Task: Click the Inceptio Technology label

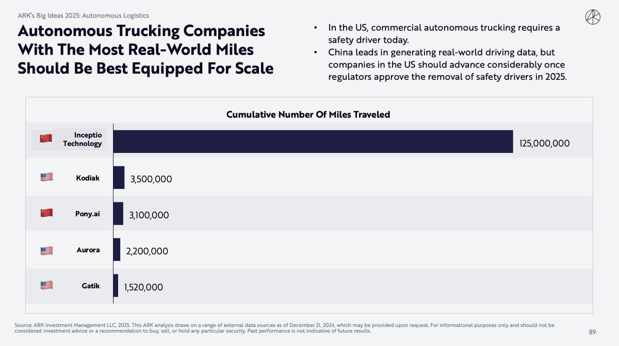Action: point(83,139)
